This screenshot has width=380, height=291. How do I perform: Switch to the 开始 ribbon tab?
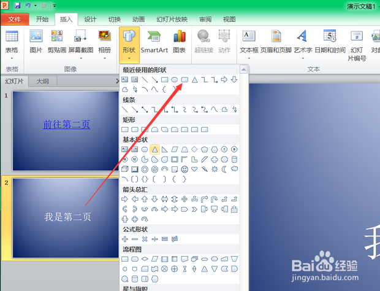[42, 20]
